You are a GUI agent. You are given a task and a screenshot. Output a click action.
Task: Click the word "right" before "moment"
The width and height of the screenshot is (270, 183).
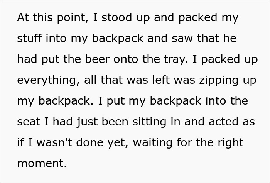(229, 143)
